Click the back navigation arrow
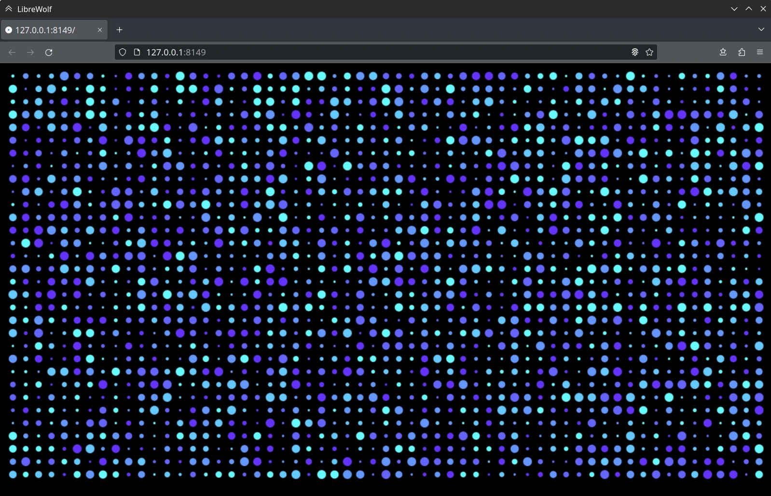The image size is (771, 496). tap(12, 52)
